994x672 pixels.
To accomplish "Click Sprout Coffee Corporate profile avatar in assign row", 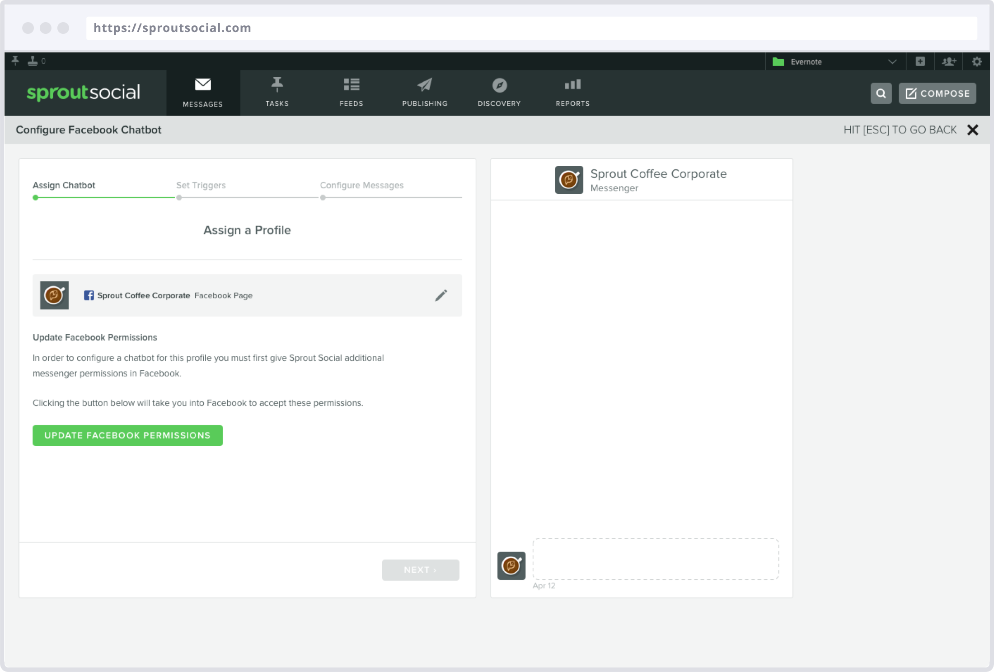I will pyautogui.click(x=54, y=295).
